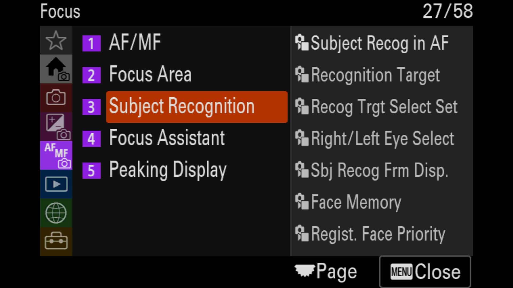Viewport: 513px width, 288px height.
Task: Open Peaking Display group
Action: click(184, 170)
